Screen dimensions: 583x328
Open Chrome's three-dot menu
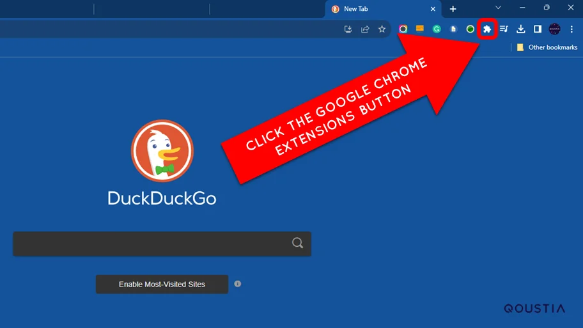point(571,29)
